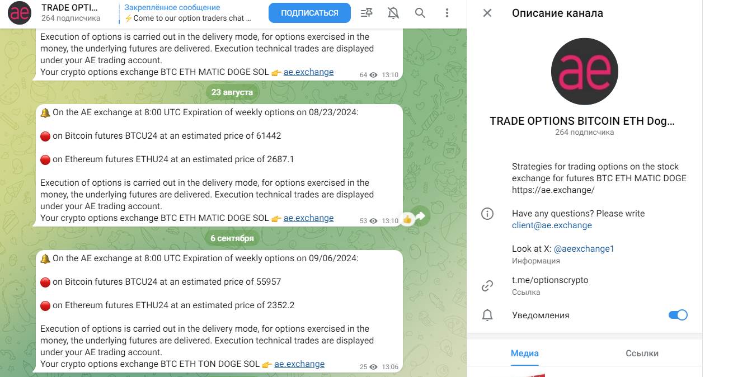Image resolution: width=733 pixels, height=377 pixels.
Task: Switch to the Медиа tab
Action: [x=525, y=354]
